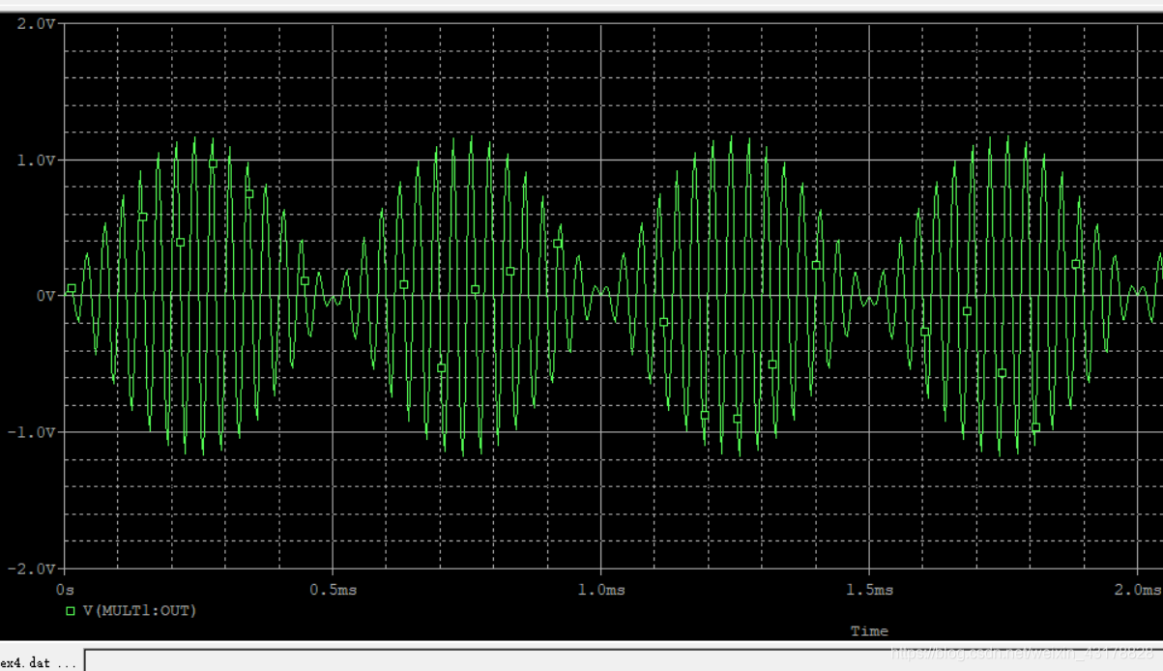Click the 1.0V y-axis label
Viewport: 1163px width, 671px height.
point(36,160)
